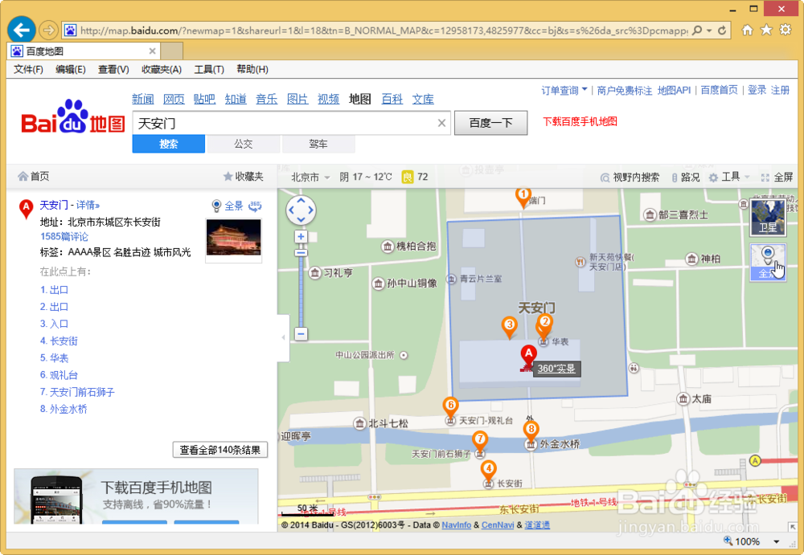
Task: Click the address bar search magnifier icon
Action: click(697, 31)
